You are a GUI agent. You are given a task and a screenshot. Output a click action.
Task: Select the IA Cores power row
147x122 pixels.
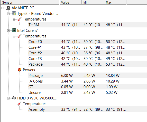(x=87, y=81)
